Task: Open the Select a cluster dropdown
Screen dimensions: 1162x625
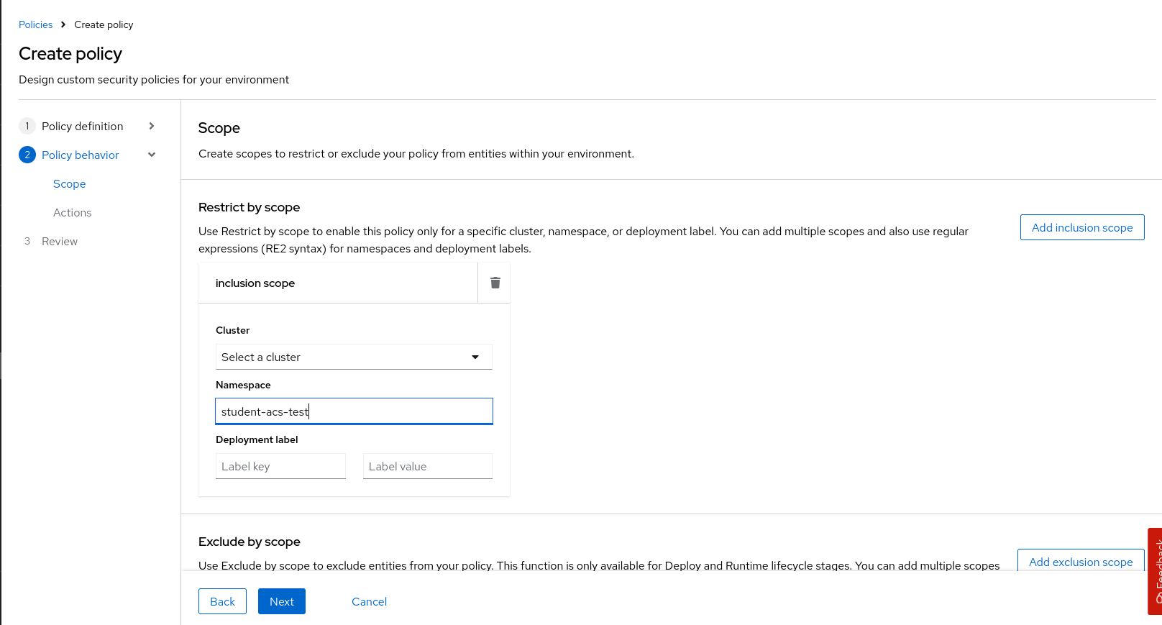Action: pos(354,357)
